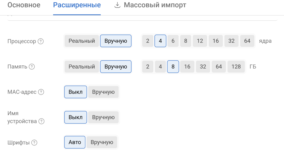
Task: Click help icon next to Память
Action: click(32, 67)
